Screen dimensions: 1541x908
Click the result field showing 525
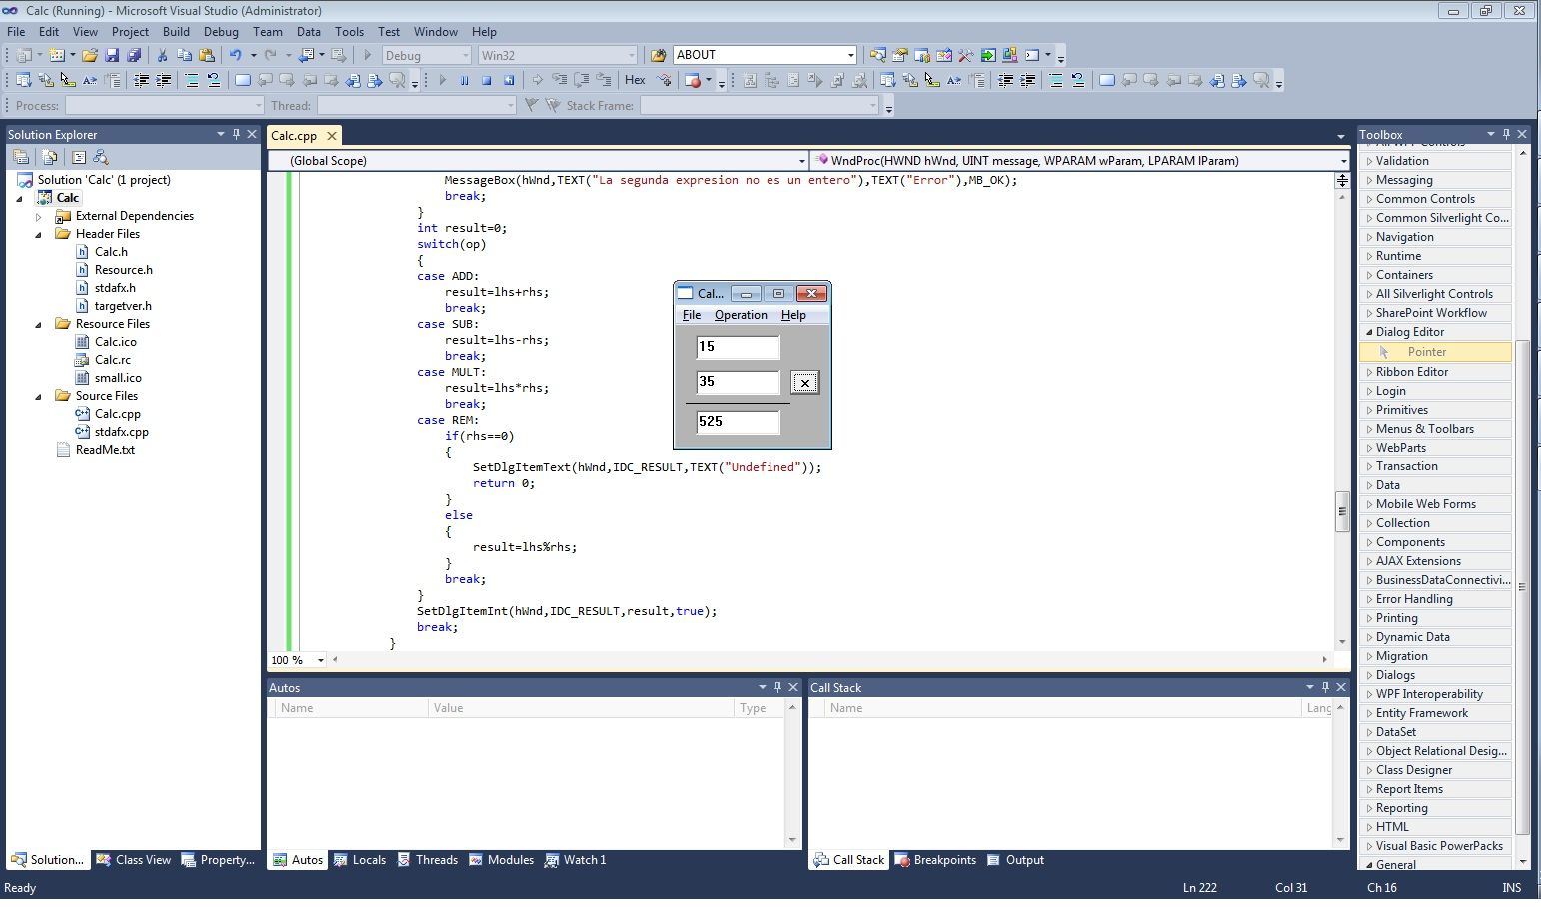[737, 422]
